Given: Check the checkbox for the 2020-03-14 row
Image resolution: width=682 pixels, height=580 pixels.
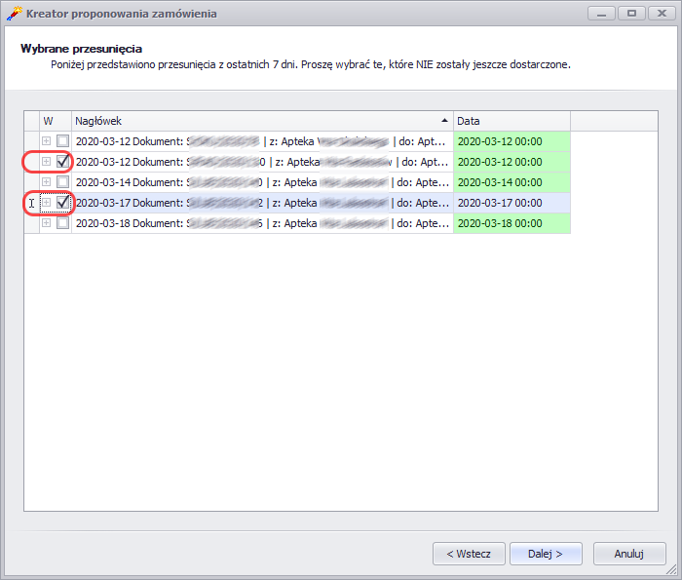Looking at the screenshot, I should coord(63,182).
